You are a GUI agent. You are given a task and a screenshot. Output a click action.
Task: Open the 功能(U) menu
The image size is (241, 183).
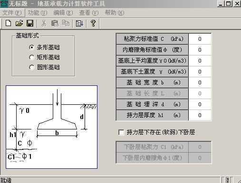click(38, 13)
